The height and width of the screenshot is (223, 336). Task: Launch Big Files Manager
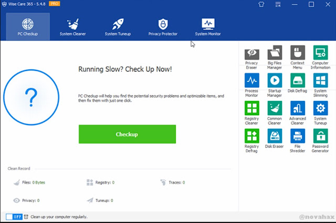tap(275, 57)
